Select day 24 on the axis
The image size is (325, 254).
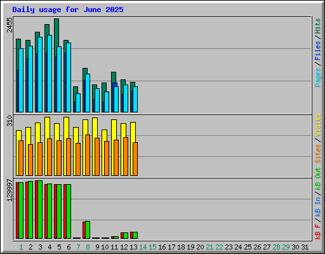(x=238, y=247)
